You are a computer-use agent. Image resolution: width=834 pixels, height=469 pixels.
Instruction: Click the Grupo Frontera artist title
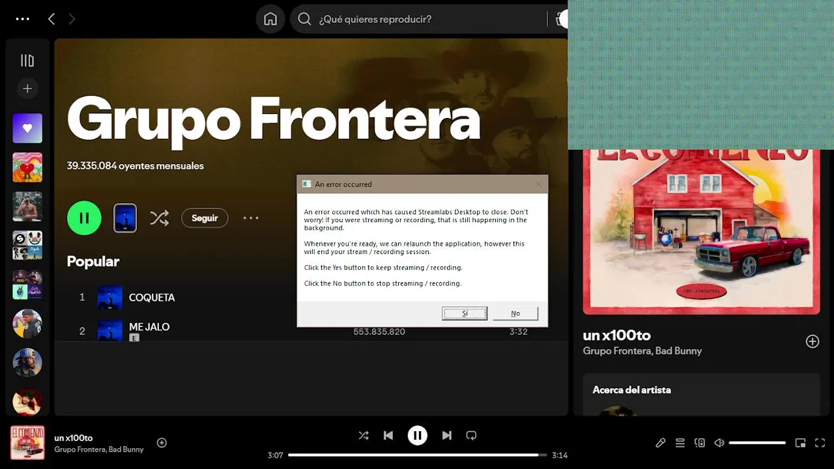pos(274,119)
